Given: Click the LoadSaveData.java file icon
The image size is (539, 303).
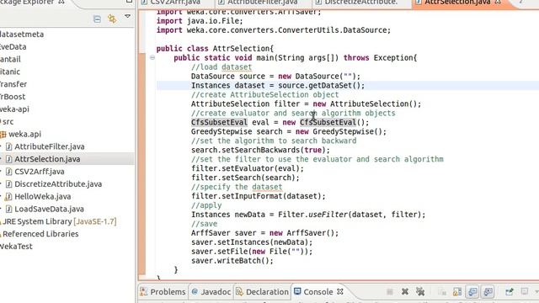Looking at the screenshot, I should (9, 209).
